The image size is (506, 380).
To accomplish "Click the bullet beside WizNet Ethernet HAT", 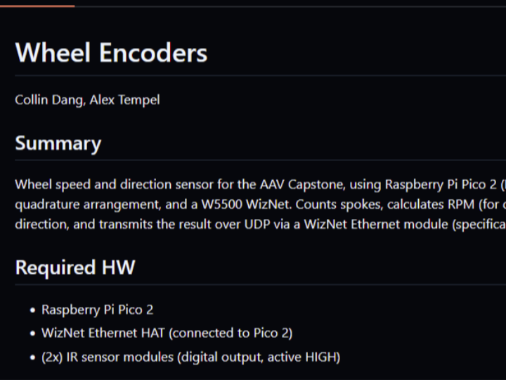I will click(32, 334).
